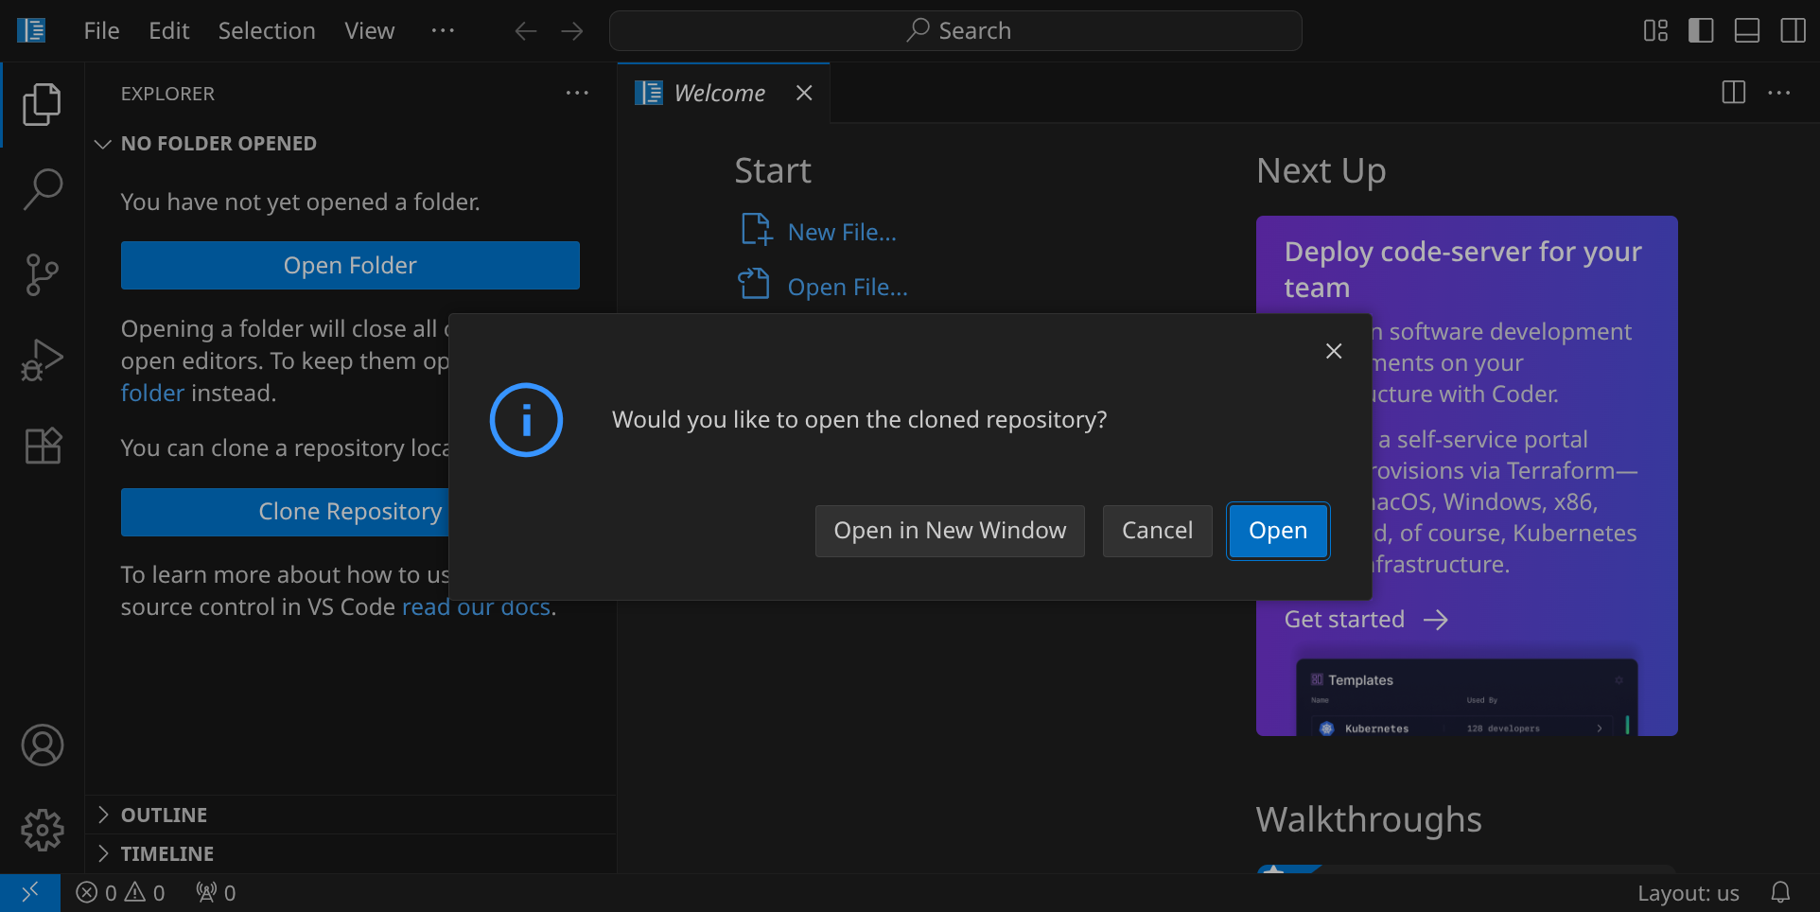Expand the Outline section

point(164,815)
